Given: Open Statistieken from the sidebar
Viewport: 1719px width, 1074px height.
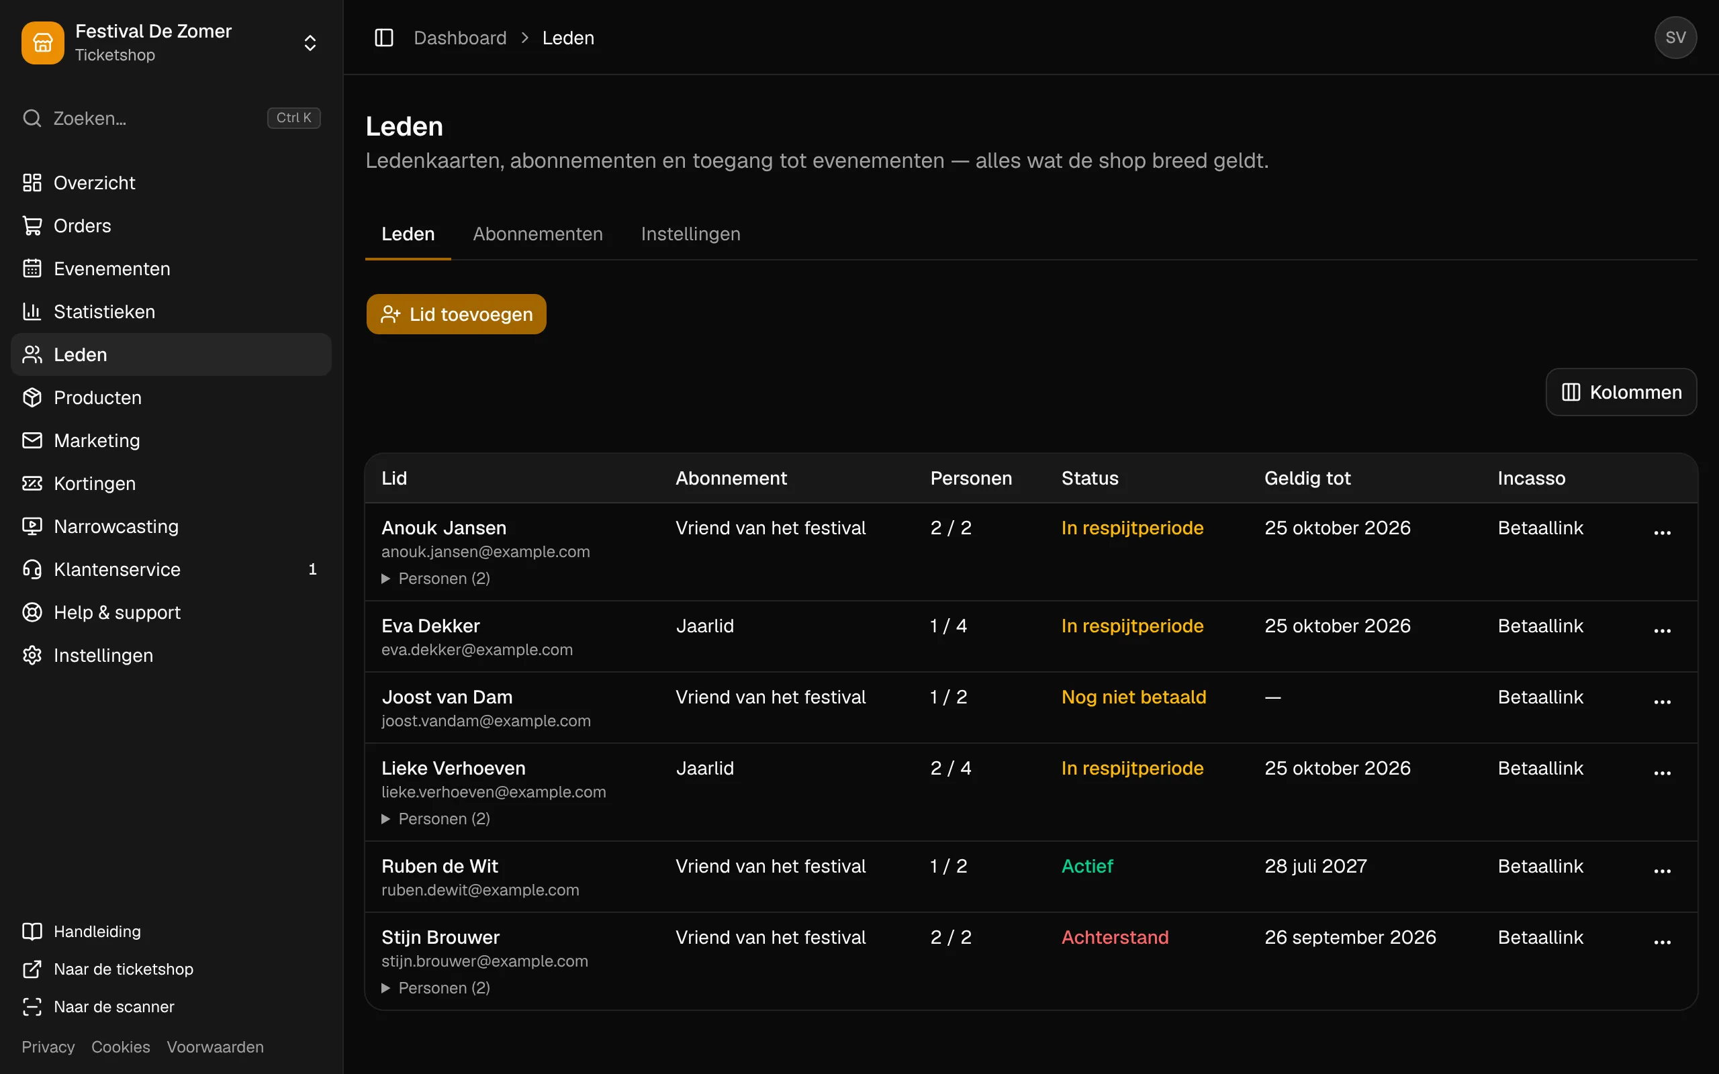Looking at the screenshot, I should coord(171,311).
